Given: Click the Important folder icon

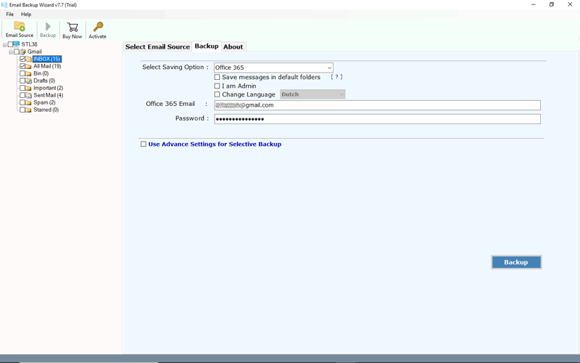Looking at the screenshot, I should coord(28,88).
